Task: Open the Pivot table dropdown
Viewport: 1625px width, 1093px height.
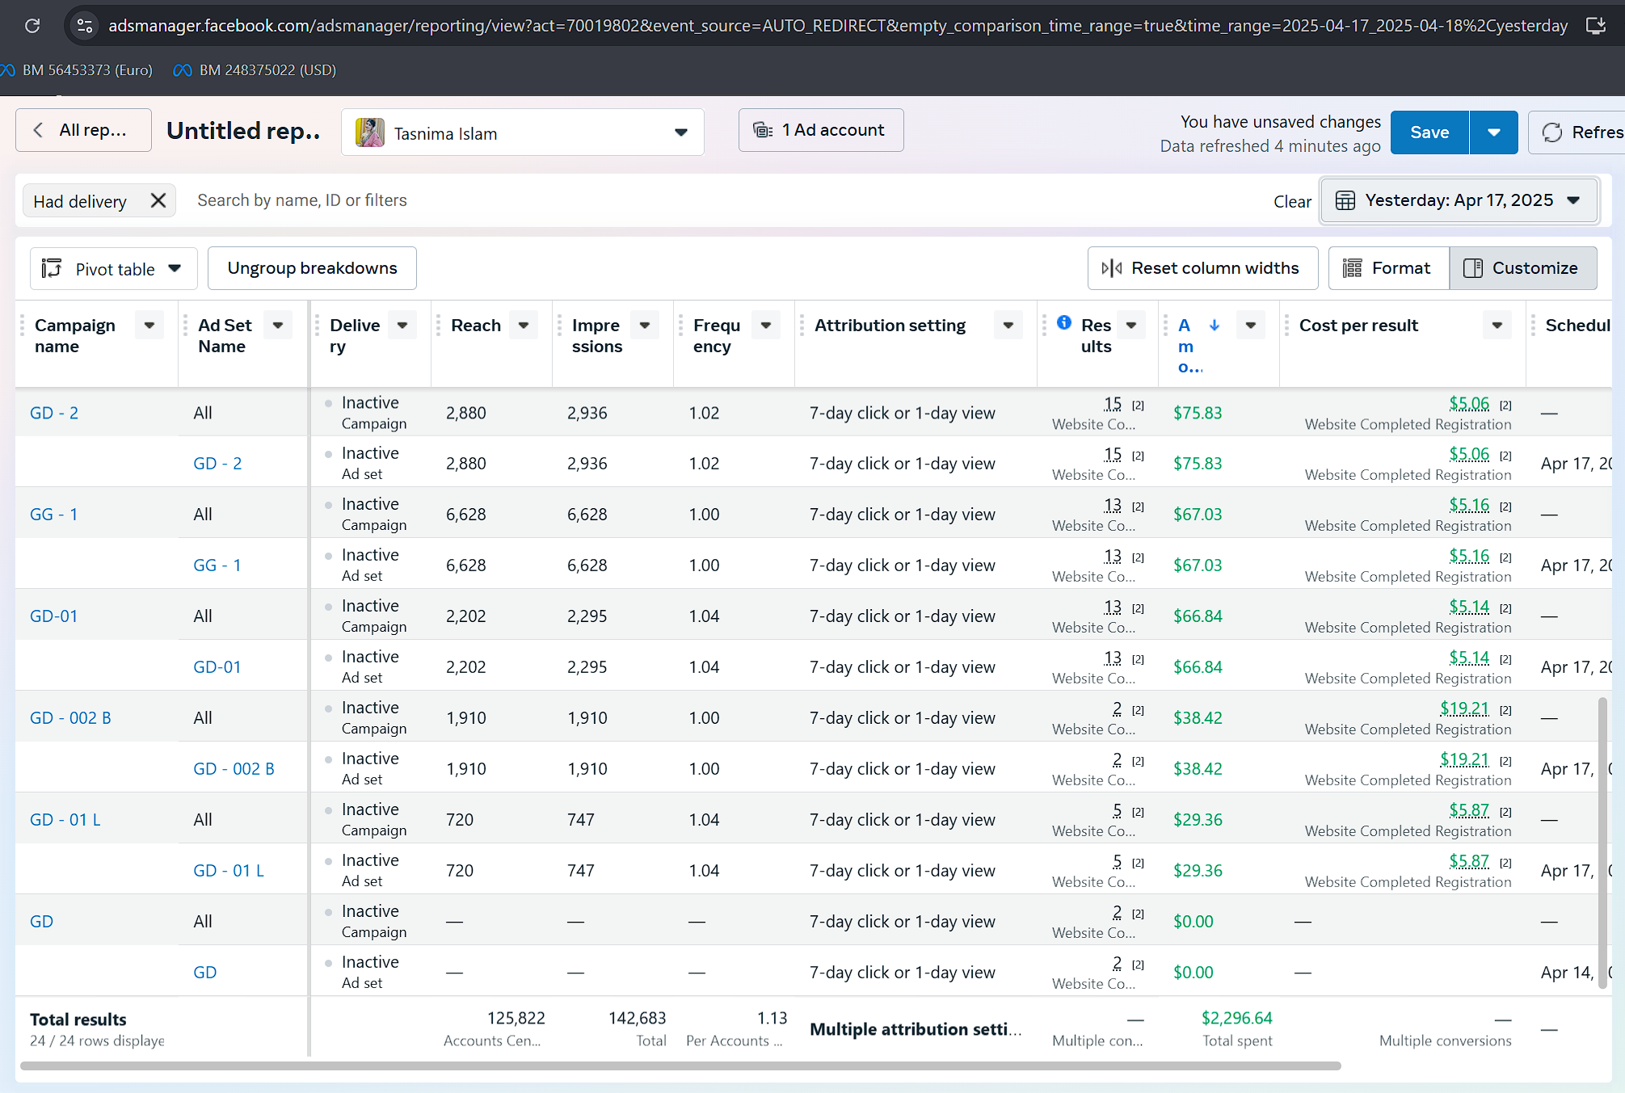Action: coord(113,269)
